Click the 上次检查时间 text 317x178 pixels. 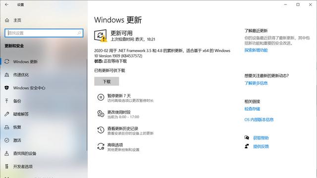coord(133,40)
